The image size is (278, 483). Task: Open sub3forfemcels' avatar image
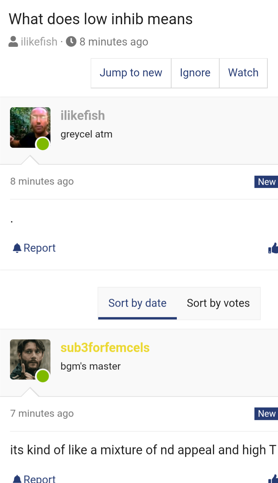(x=30, y=359)
